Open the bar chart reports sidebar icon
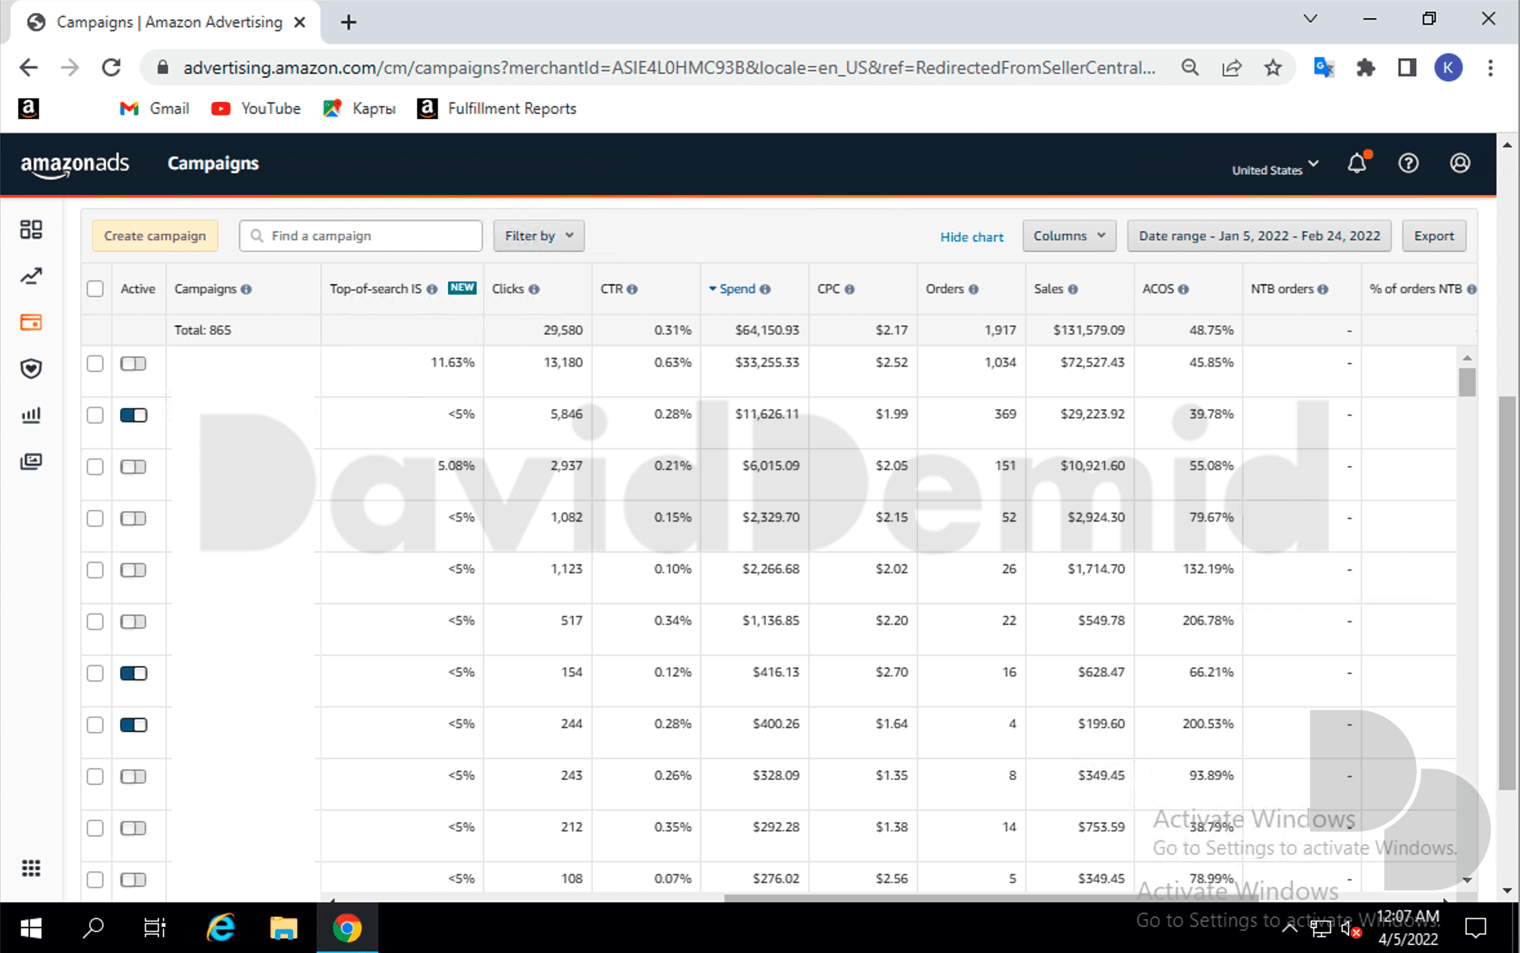 (31, 415)
